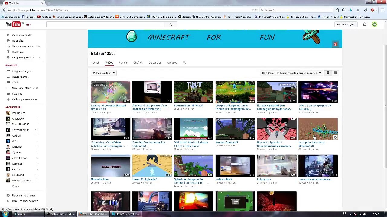Close the YouTube browser tab
The height and width of the screenshot is (217, 387).
pos(42,3)
